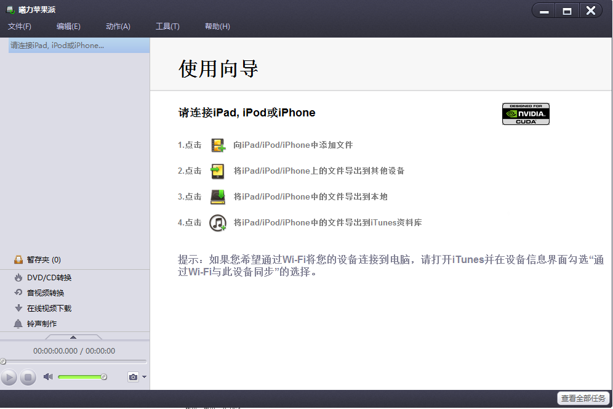
Task: Open the 动作(A) menu
Action: tap(118, 26)
